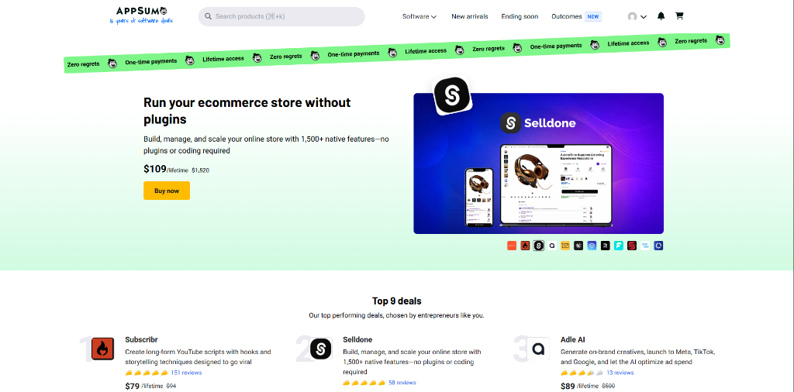This screenshot has width=794, height=392.
Task: Select the blue stacked-layers carousel thumbnail
Action: coord(592,246)
